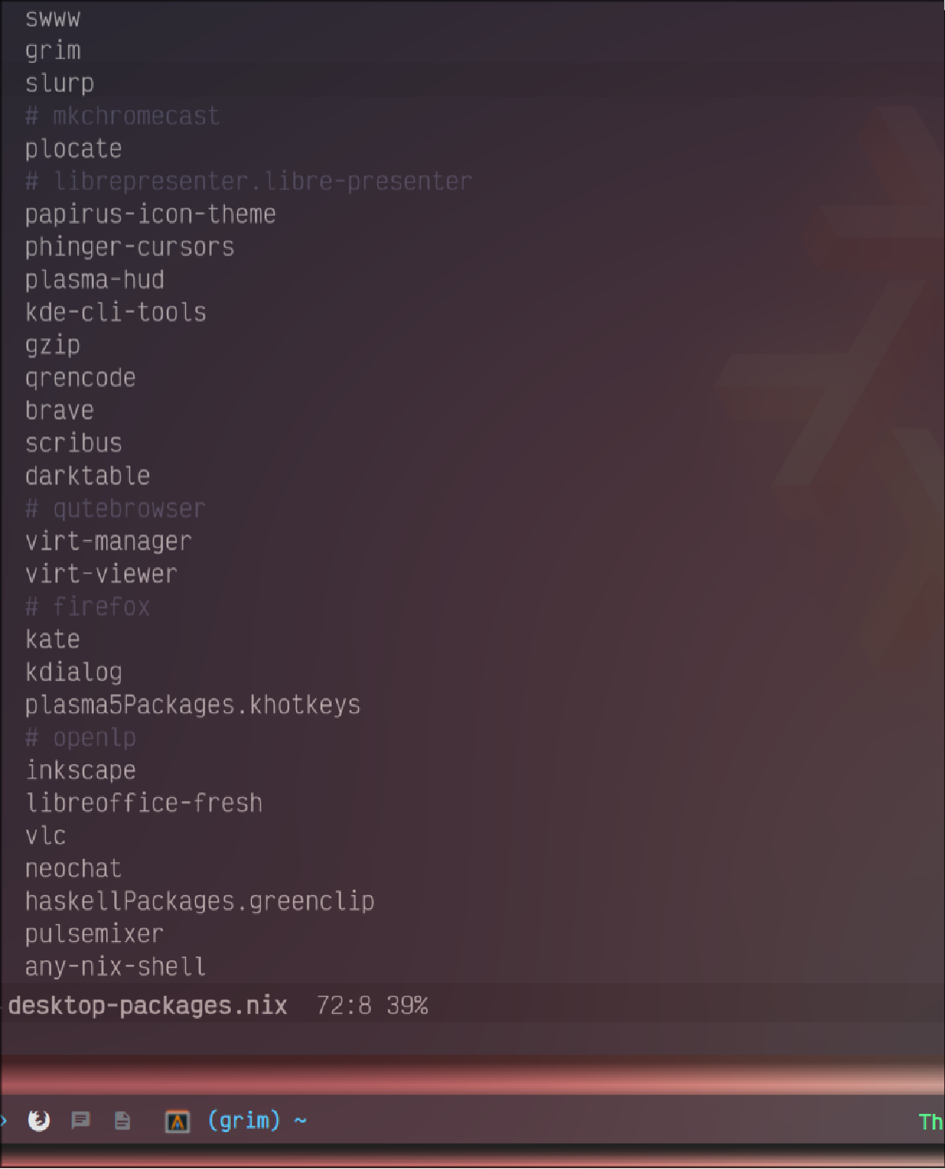The height and width of the screenshot is (1169, 945).
Task: Click the desktop-packages.nix filename in modeline
Action: [148, 1006]
